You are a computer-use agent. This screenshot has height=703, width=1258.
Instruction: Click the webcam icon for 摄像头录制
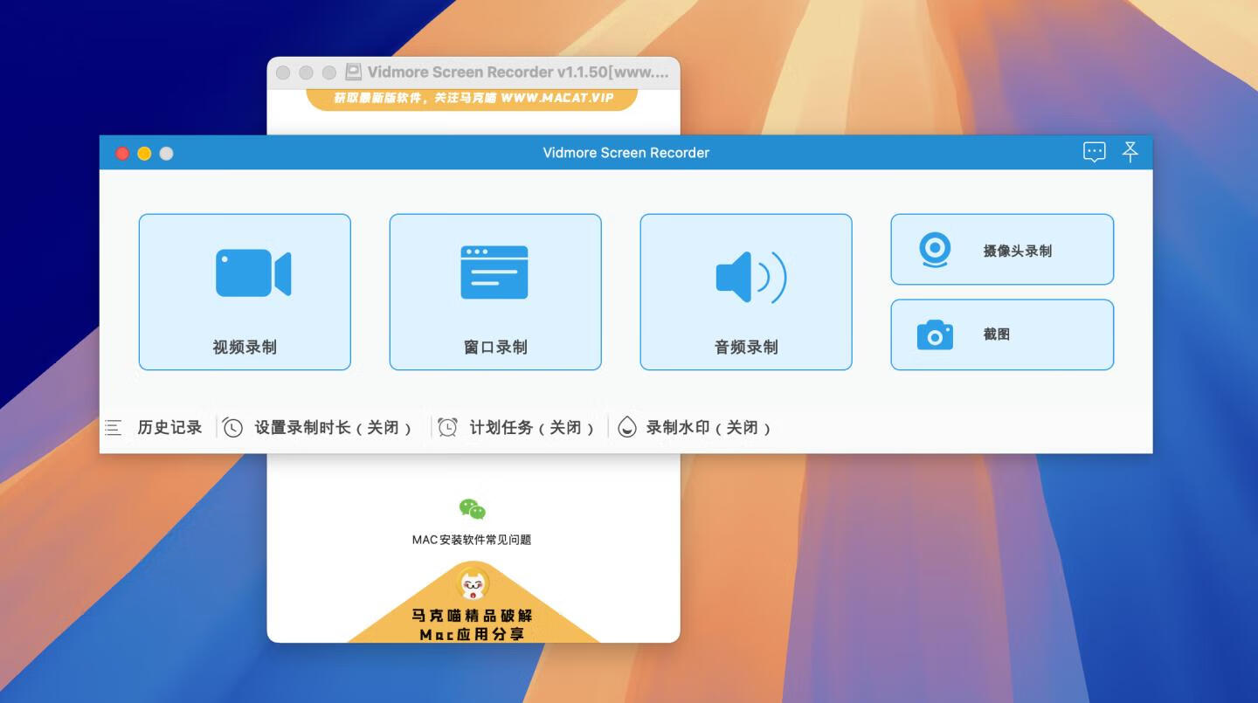pyautogui.click(x=935, y=250)
